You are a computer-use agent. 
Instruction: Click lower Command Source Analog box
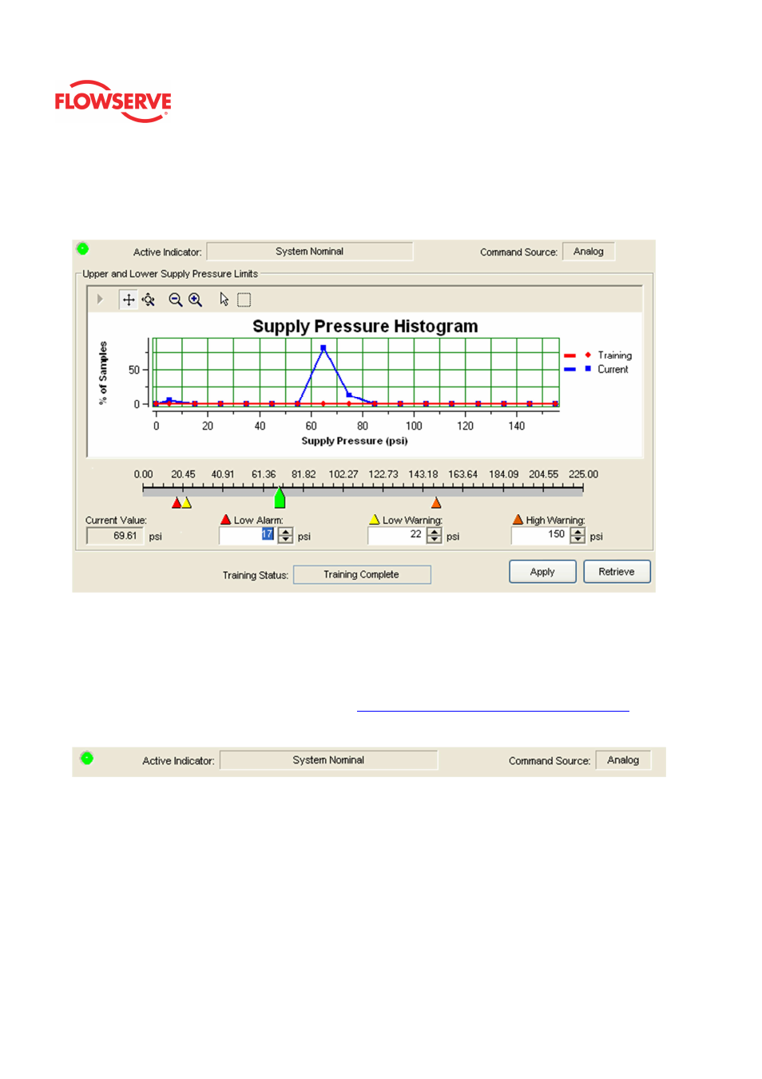pyautogui.click(x=623, y=760)
